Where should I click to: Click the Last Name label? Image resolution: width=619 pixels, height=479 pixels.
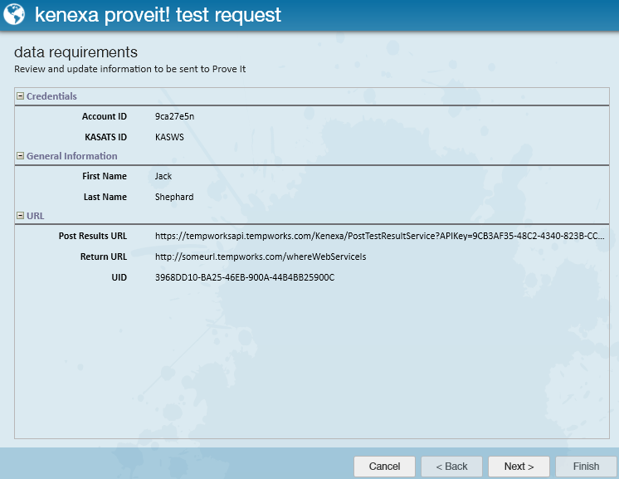pos(105,197)
